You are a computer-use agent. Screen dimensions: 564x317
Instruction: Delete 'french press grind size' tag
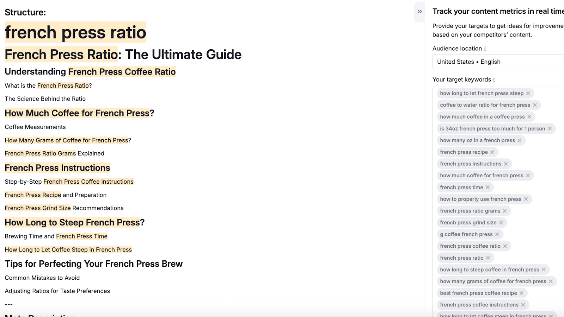pos(501,222)
